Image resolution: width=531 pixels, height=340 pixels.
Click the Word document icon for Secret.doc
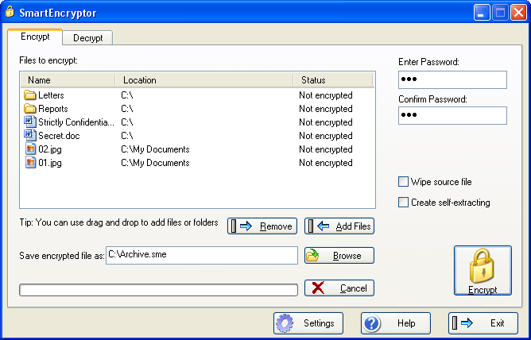click(29, 136)
